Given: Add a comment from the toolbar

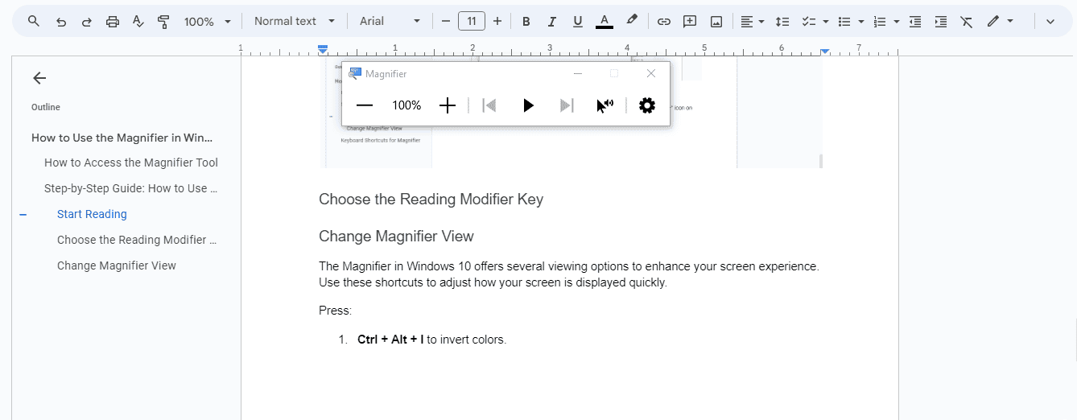Looking at the screenshot, I should [690, 22].
